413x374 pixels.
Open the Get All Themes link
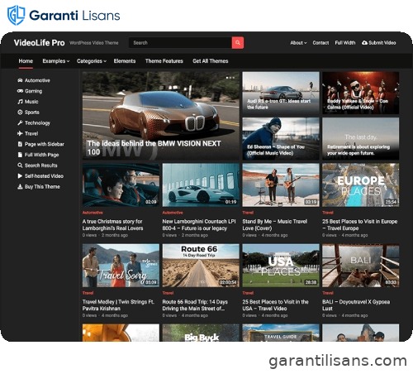click(211, 61)
